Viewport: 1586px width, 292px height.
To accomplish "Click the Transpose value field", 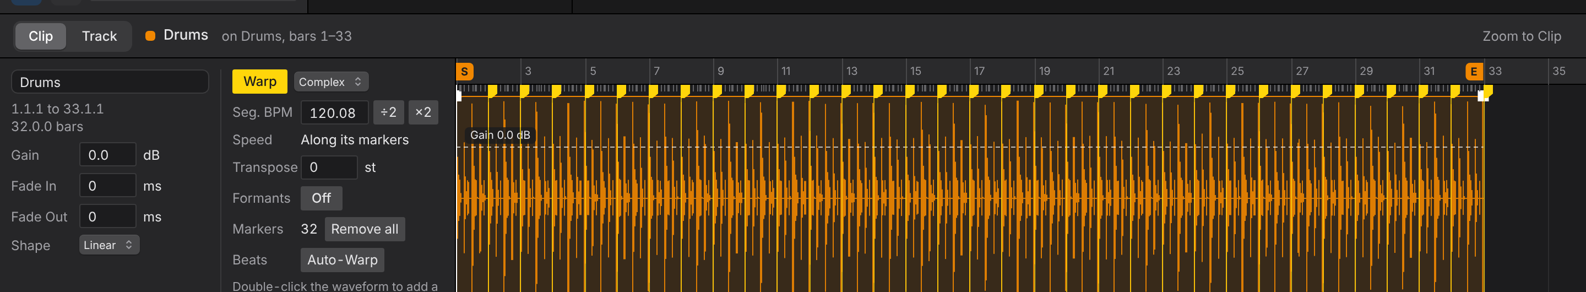I will pos(329,167).
